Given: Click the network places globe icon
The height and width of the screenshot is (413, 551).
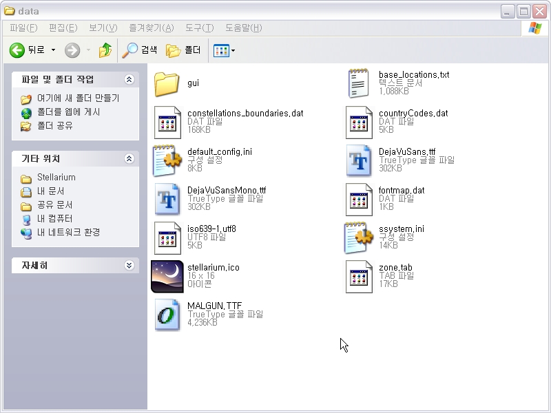Looking at the screenshot, I should 26,233.
